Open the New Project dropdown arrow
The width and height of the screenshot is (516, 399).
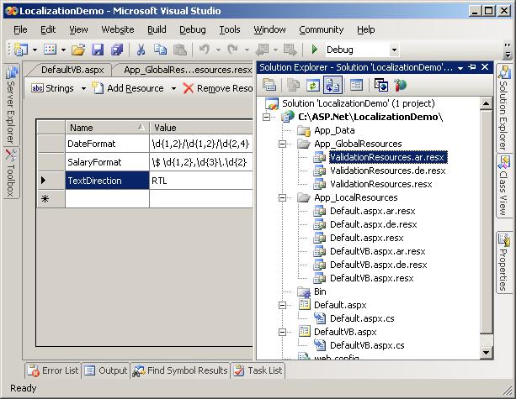pyautogui.click(x=35, y=50)
